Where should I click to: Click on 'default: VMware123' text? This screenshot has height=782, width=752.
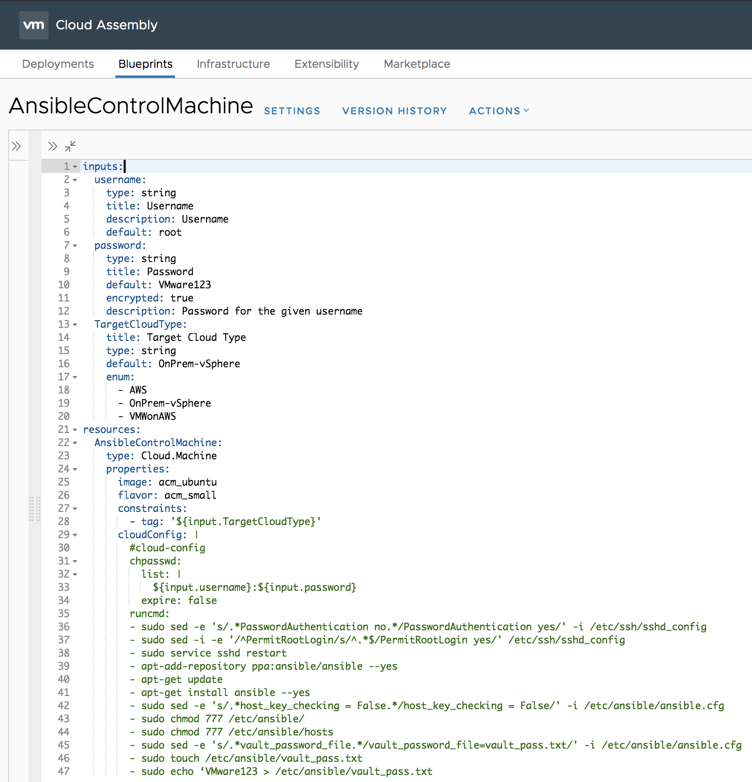point(158,285)
